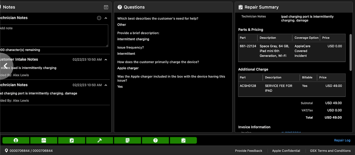Click the Repair Summary vertical scrollbar

click(351, 52)
